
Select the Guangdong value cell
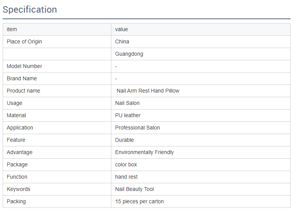tap(201, 54)
